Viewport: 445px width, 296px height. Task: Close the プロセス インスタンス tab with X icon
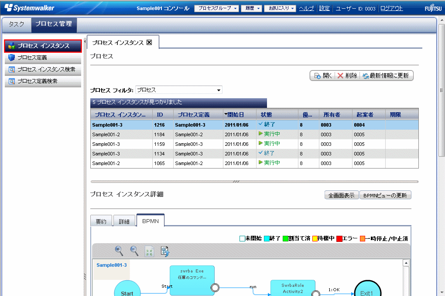click(149, 42)
